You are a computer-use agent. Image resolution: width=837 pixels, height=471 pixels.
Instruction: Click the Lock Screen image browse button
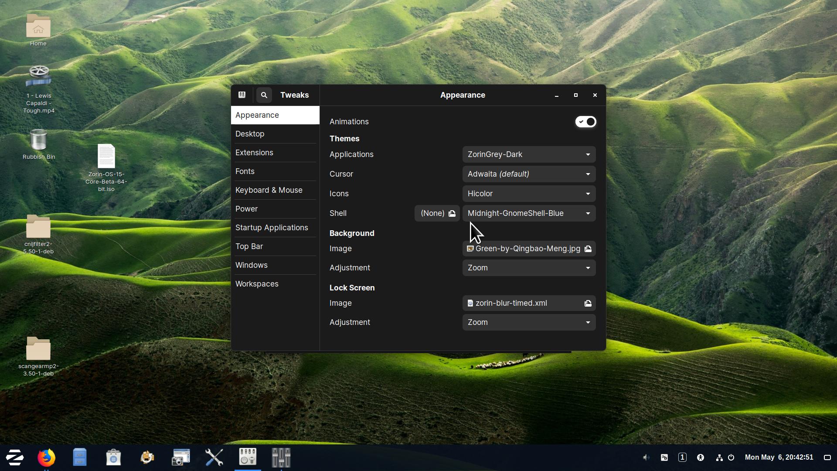point(588,303)
